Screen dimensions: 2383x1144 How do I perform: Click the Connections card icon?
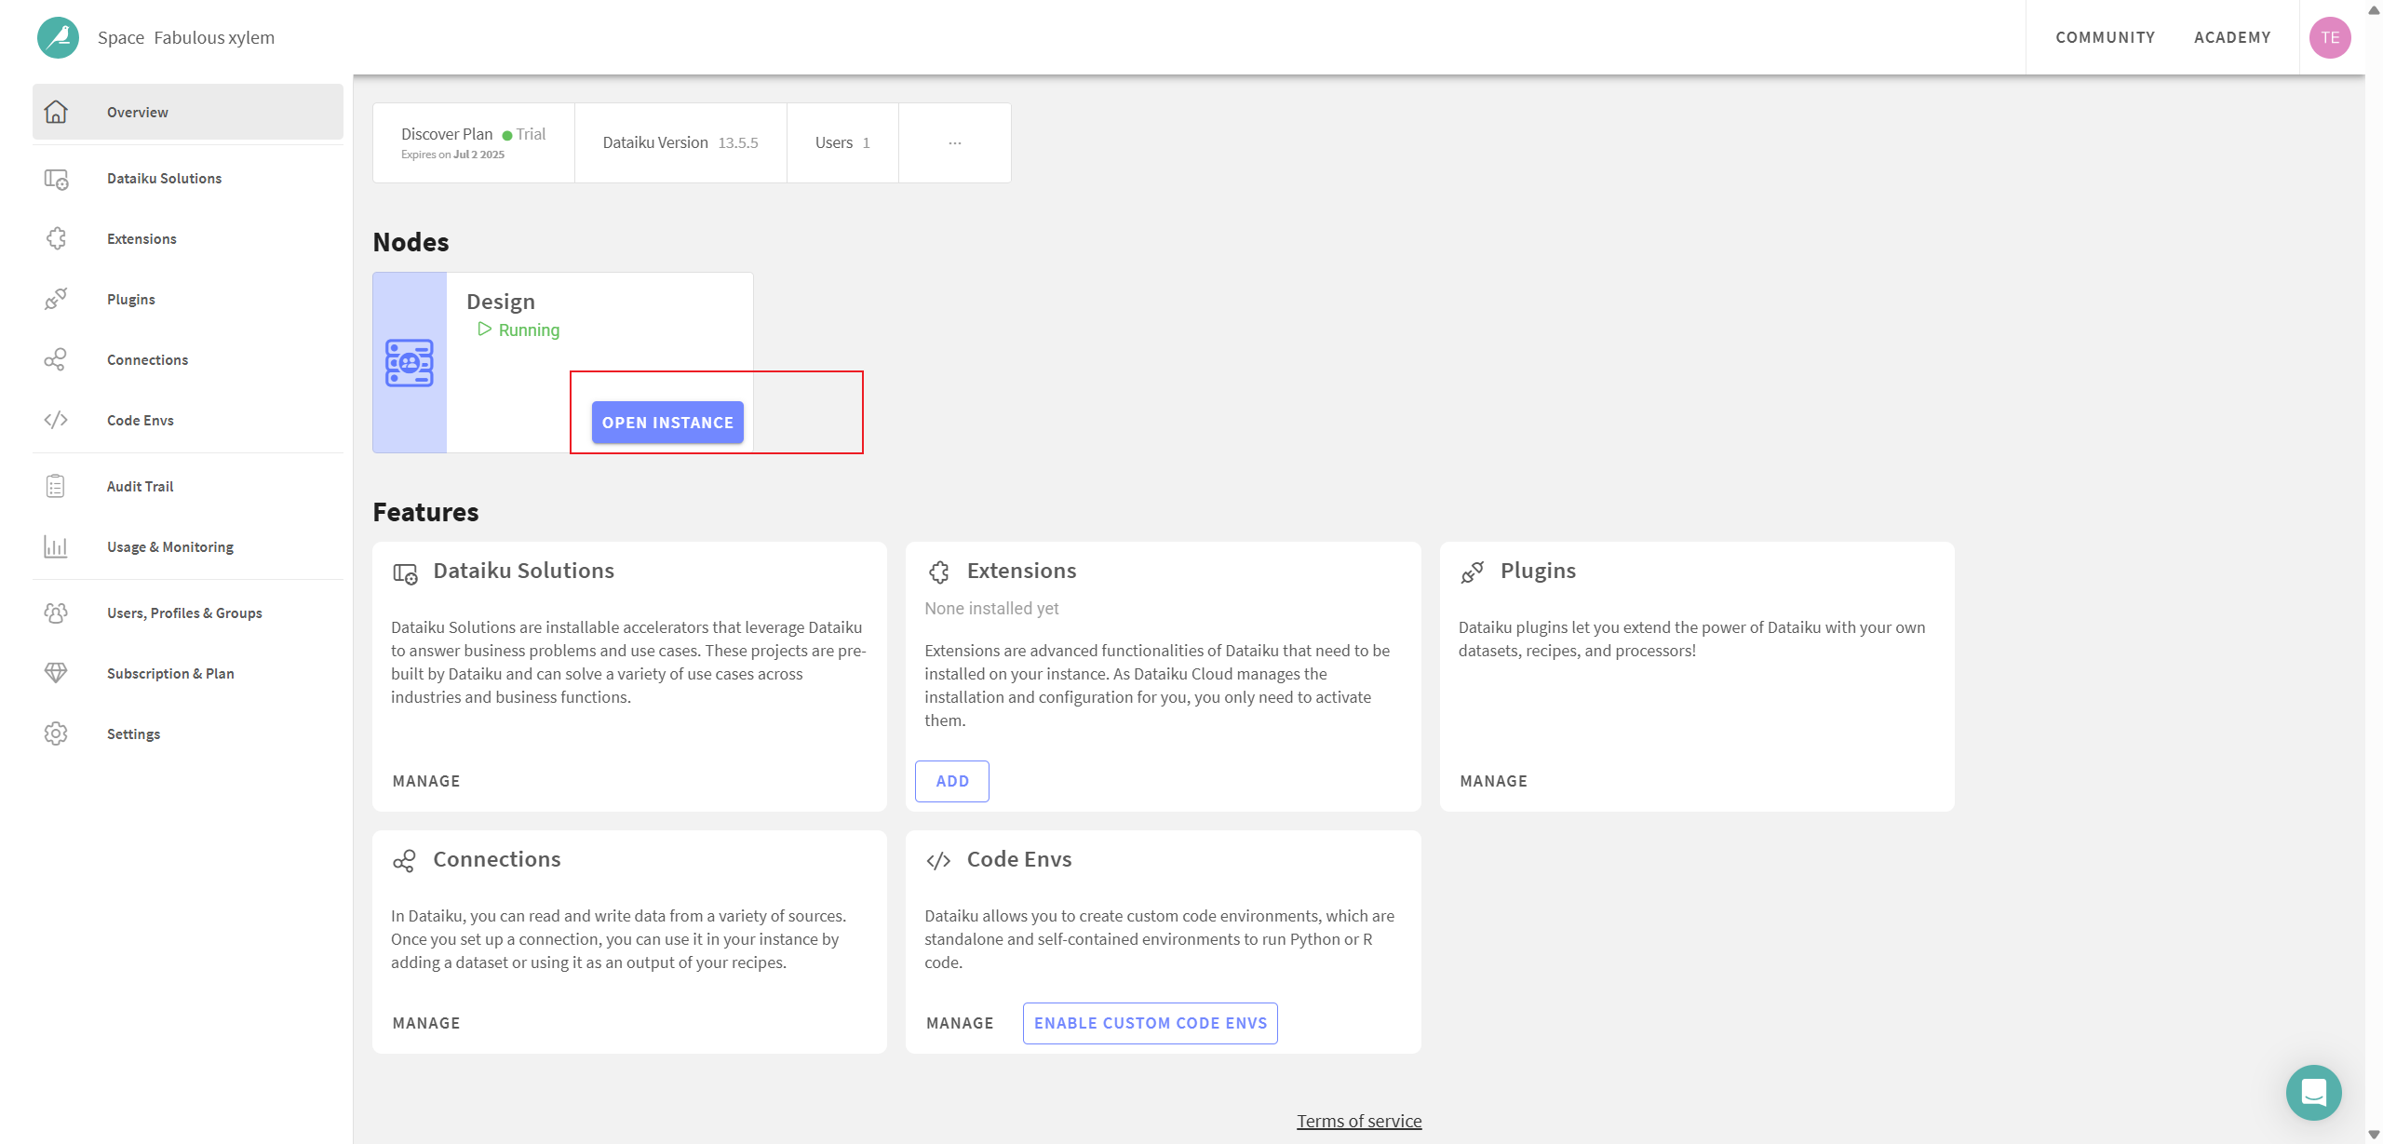[x=404, y=861]
